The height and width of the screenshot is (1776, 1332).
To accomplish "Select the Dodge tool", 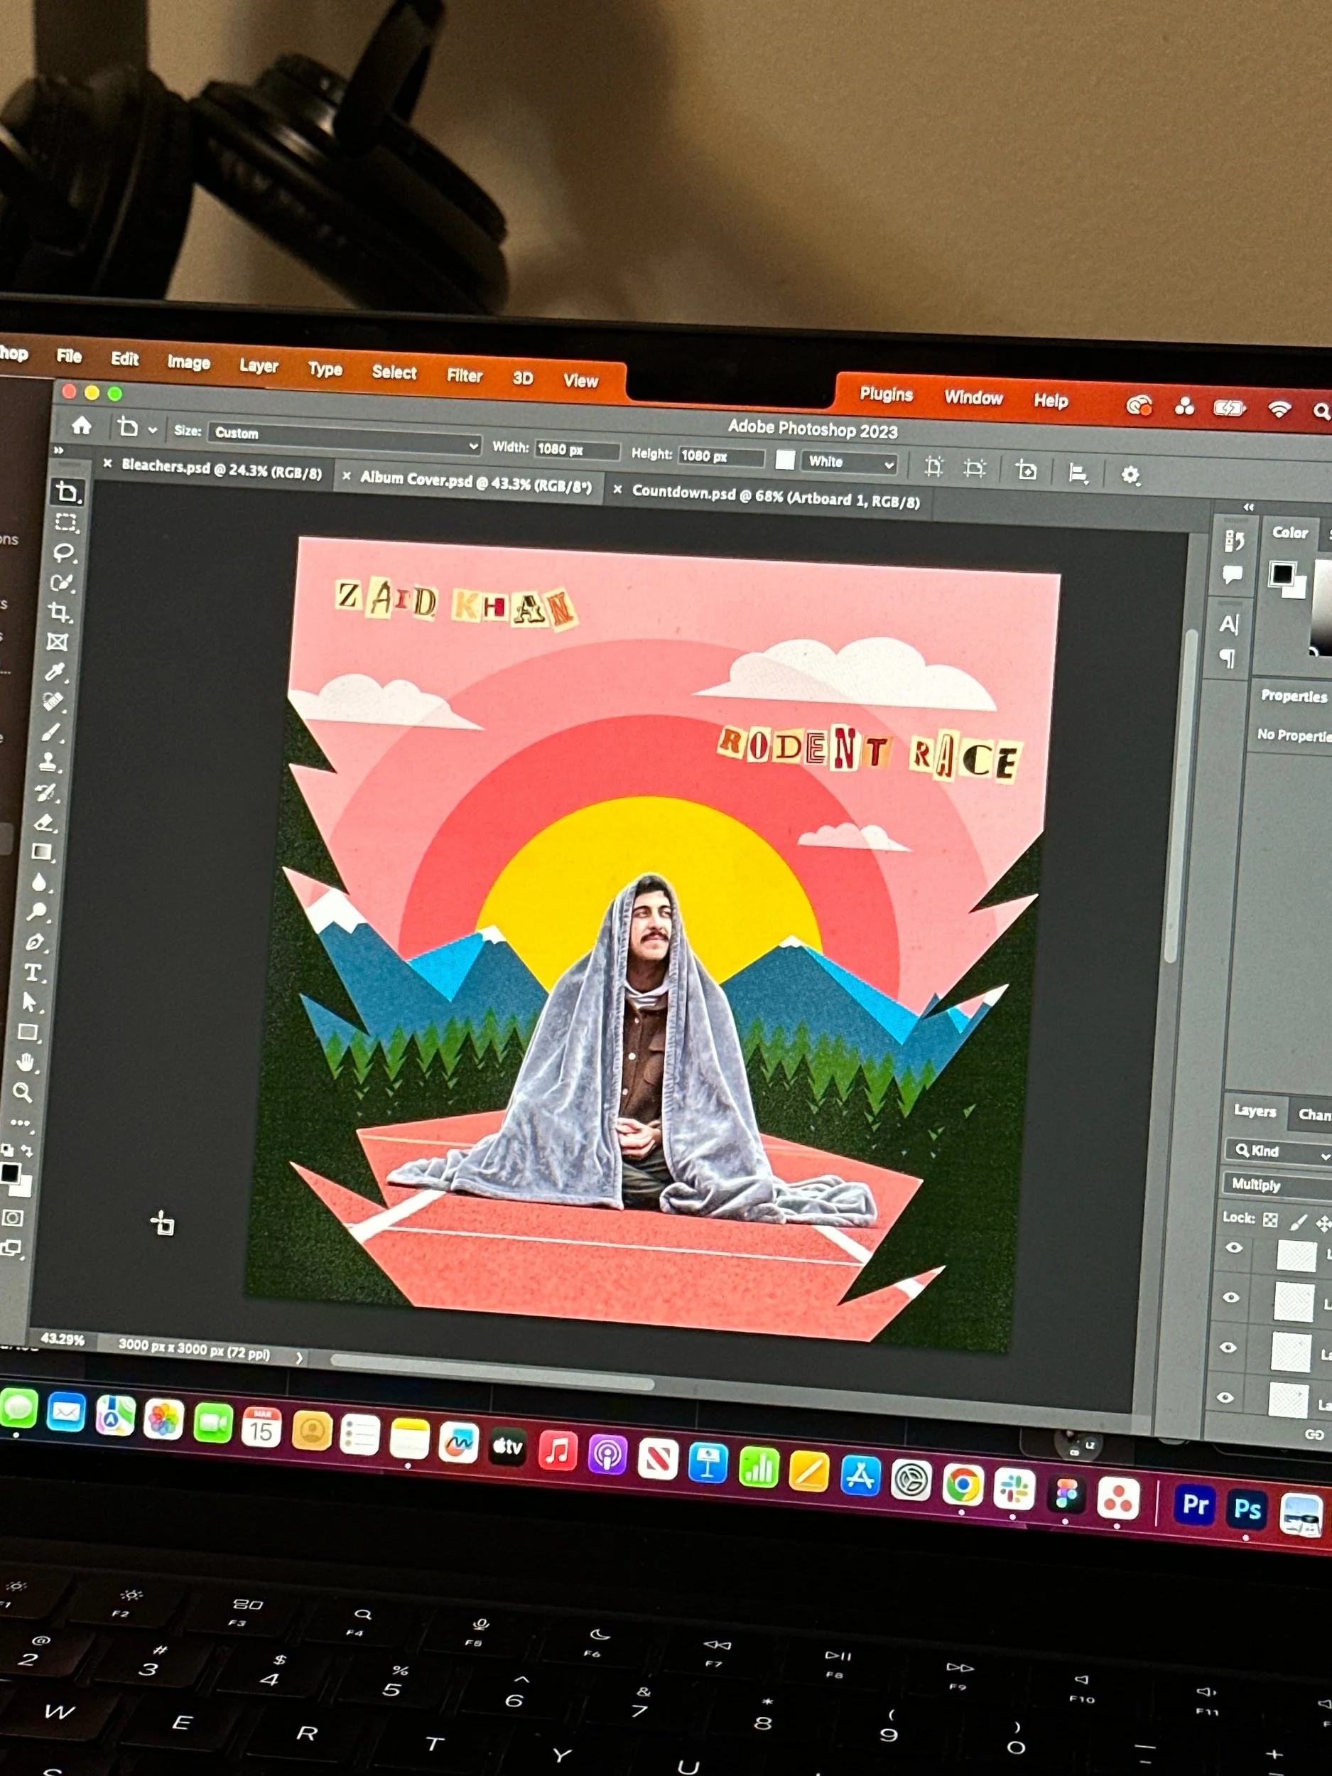I will coord(38,912).
